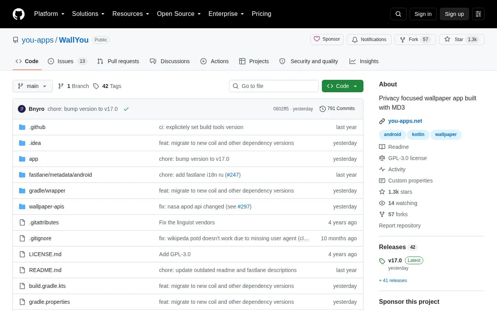Open the Pricing page link
Viewport: 497px width, 310px height.
(x=261, y=14)
